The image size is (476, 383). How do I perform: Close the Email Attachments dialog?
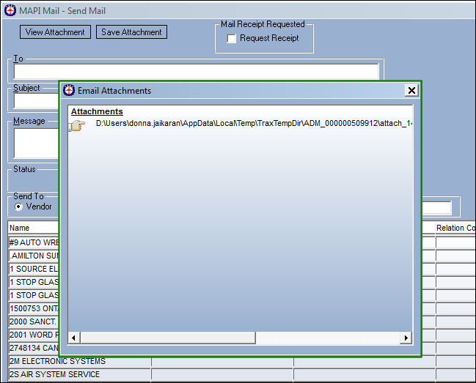411,90
